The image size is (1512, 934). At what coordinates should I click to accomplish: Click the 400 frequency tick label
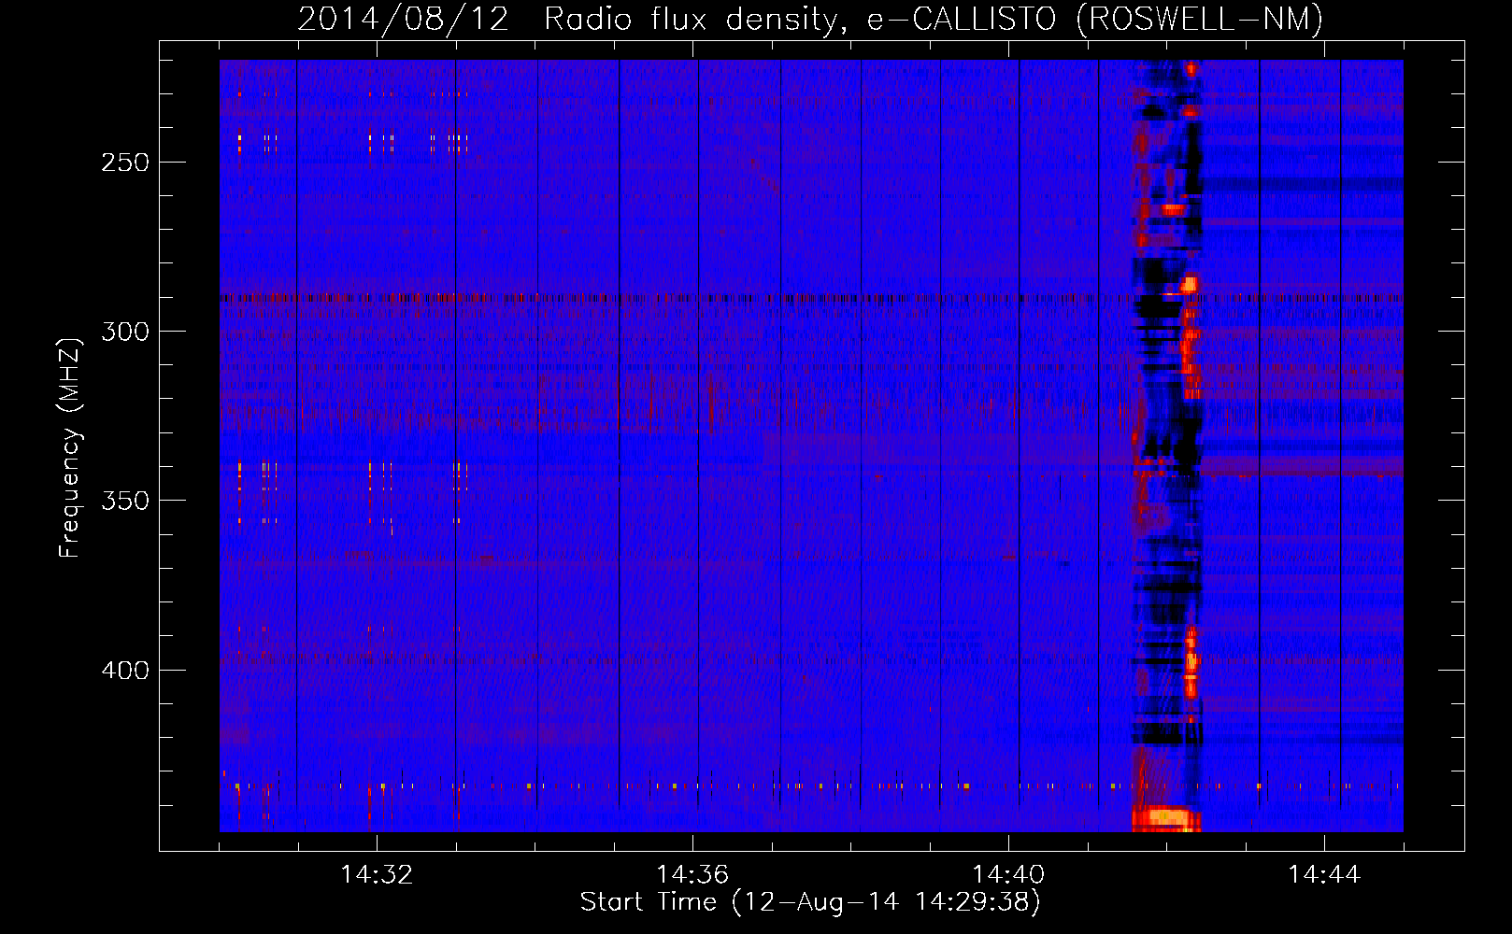(125, 671)
